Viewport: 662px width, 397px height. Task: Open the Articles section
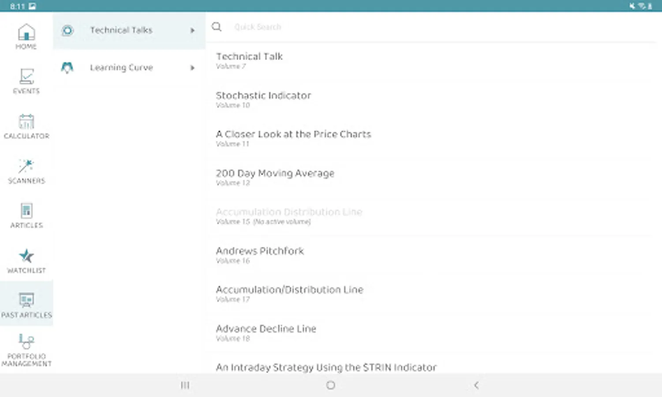coord(26,211)
